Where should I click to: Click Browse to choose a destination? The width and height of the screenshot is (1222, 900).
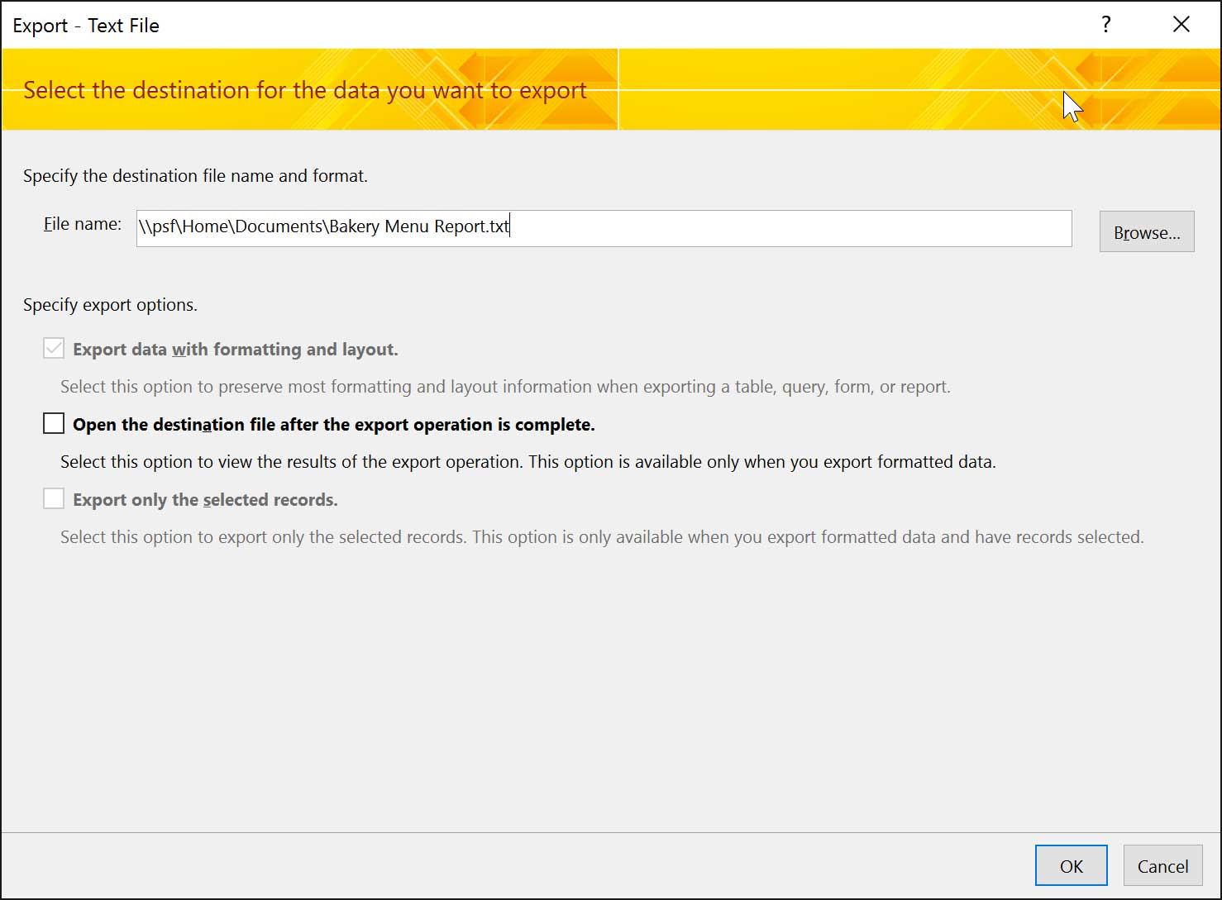tap(1147, 231)
